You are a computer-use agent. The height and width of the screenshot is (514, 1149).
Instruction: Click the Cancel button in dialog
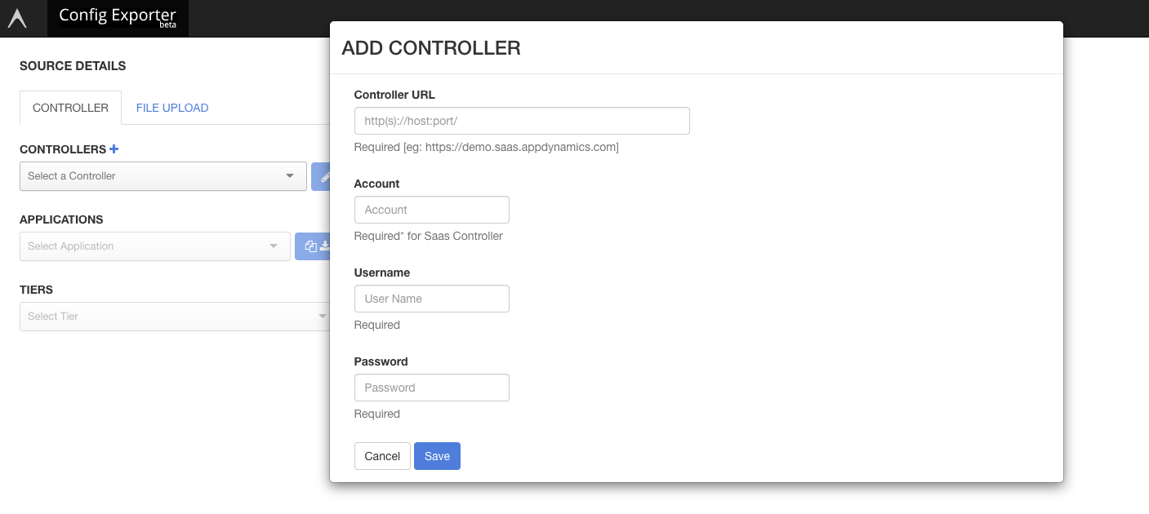pyautogui.click(x=382, y=456)
